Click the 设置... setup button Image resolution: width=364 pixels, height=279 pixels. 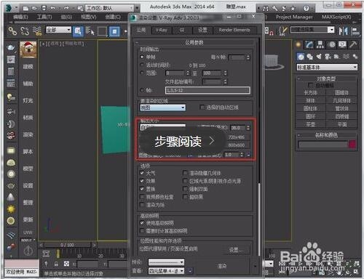[x=236, y=249]
